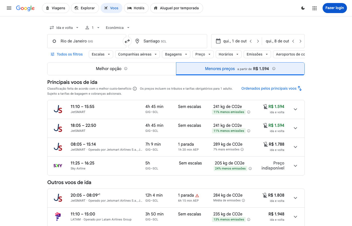Open the qui., 1 de out departure date
Image resolution: width=352 pixels, height=226 pixels.
coord(235,41)
